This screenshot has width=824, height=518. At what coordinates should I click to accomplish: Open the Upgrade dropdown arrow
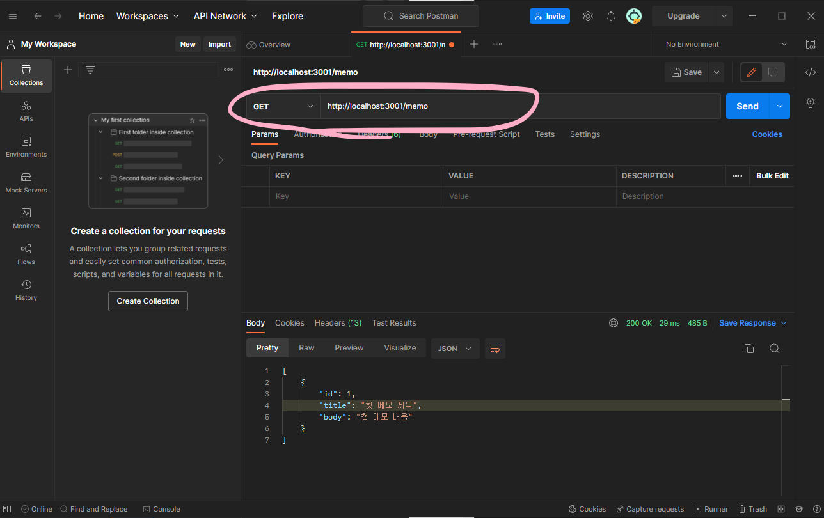coord(724,16)
